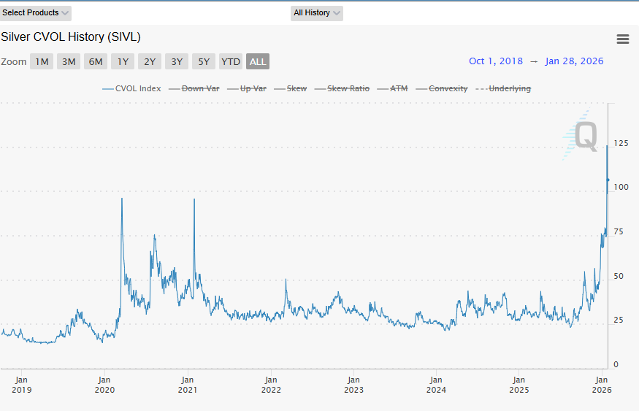Open the Select Products dropdown

[36, 13]
